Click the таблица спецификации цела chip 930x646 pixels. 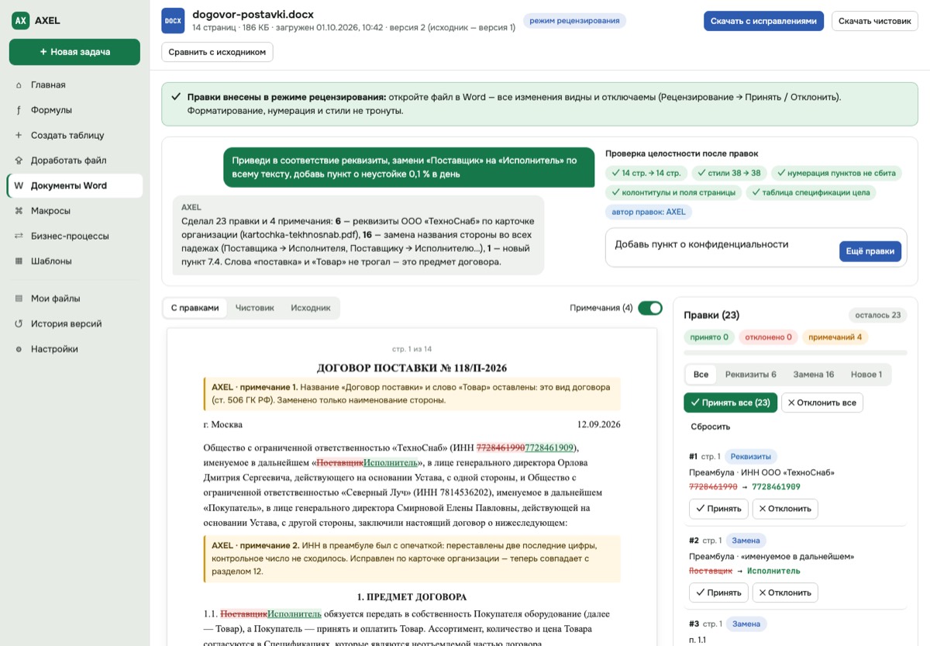[x=811, y=192]
